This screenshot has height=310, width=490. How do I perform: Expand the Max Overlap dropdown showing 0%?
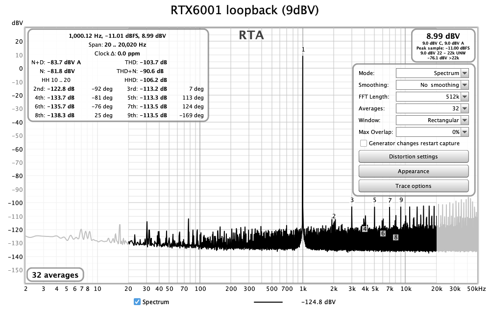tap(432, 132)
